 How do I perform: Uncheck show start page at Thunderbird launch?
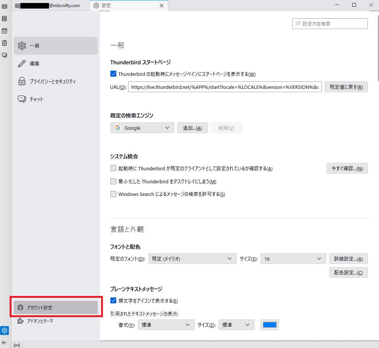(113, 74)
